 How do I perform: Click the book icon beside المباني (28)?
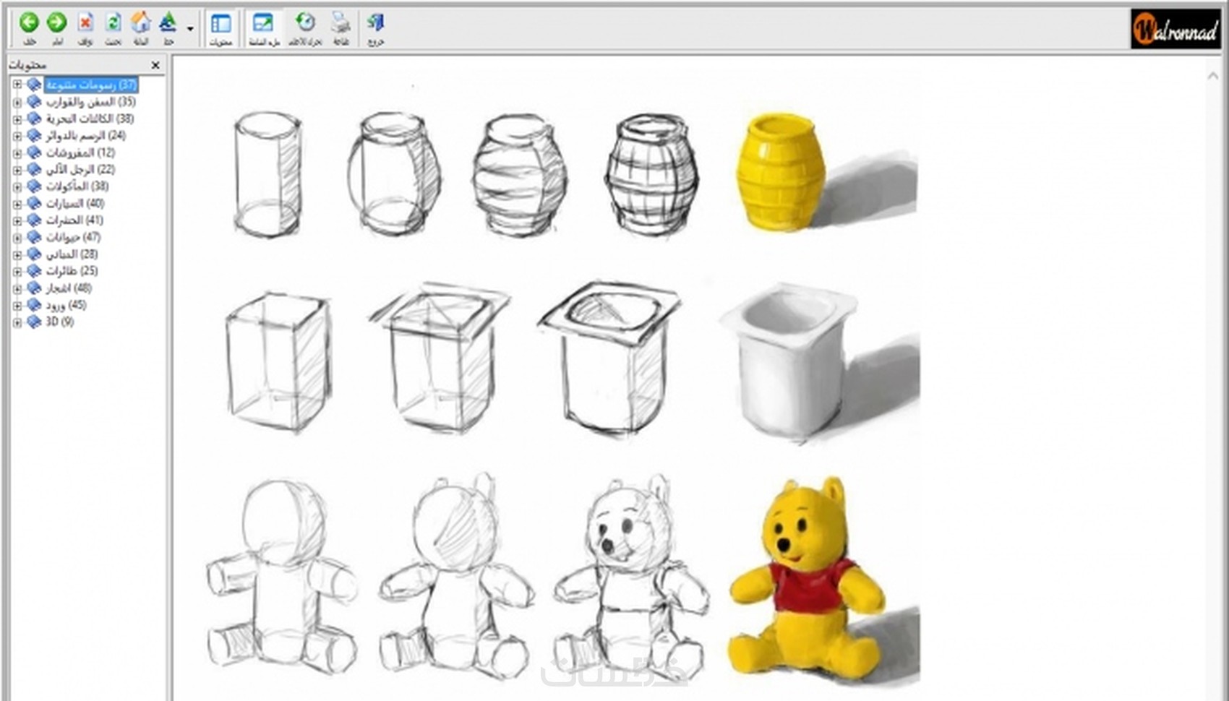(x=34, y=254)
